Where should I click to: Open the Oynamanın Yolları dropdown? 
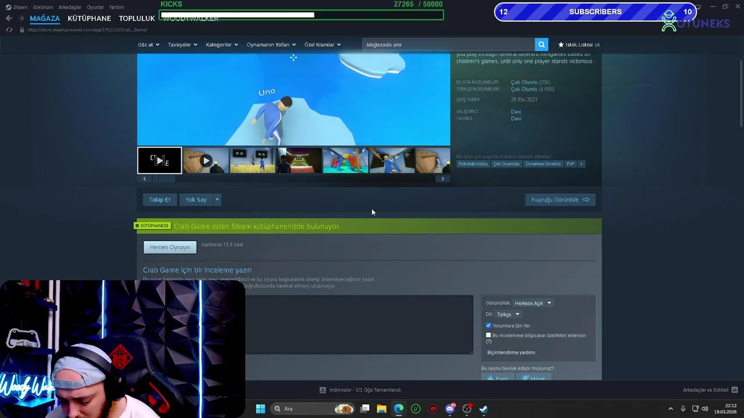pyautogui.click(x=271, y=45)
